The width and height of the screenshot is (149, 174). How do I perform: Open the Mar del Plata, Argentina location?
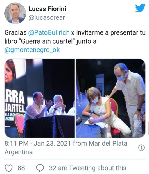pyautogui.click(x=67, y=148)
